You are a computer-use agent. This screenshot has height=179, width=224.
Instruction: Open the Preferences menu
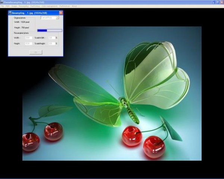click(65, 6)
